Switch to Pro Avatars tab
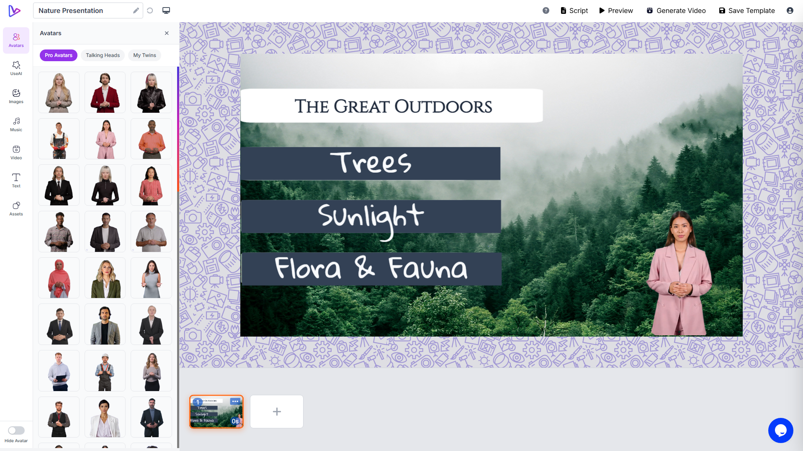Viewport: 803px width, 451px height. 59,55
